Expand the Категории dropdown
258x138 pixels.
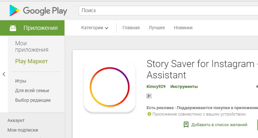[x=95, y=28]
